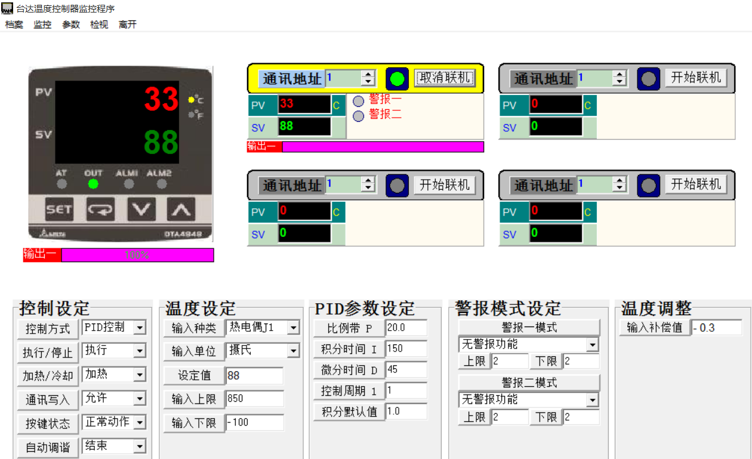The height and width of the screenshot is (459, 752).
Task: Click the green connection status indicator
Action: pyautogui.click(x=397, y=79)
